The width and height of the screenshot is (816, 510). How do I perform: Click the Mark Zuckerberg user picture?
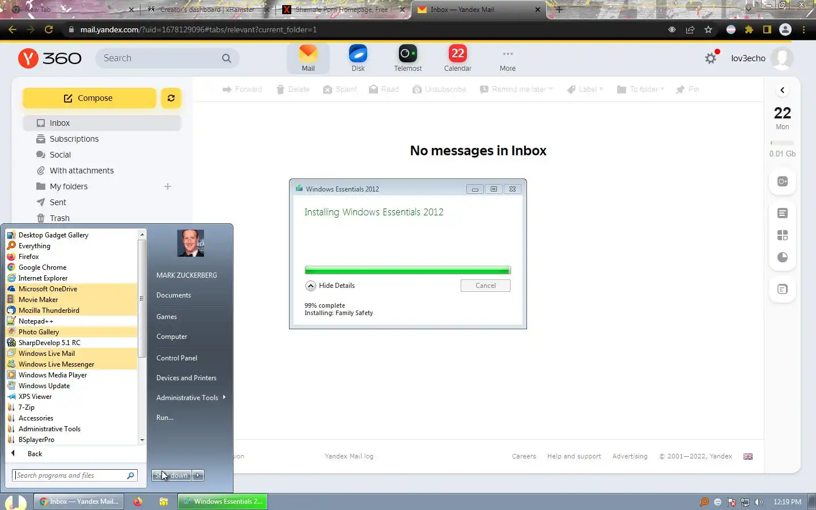tap(190, 243)
